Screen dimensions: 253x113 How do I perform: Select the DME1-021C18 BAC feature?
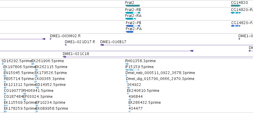point(158,57)
